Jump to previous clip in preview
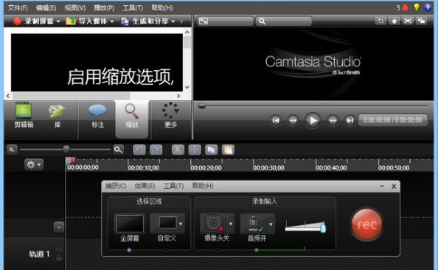Image resolution: width=438 pixels, height=270 pixels. tap(276, 120)
